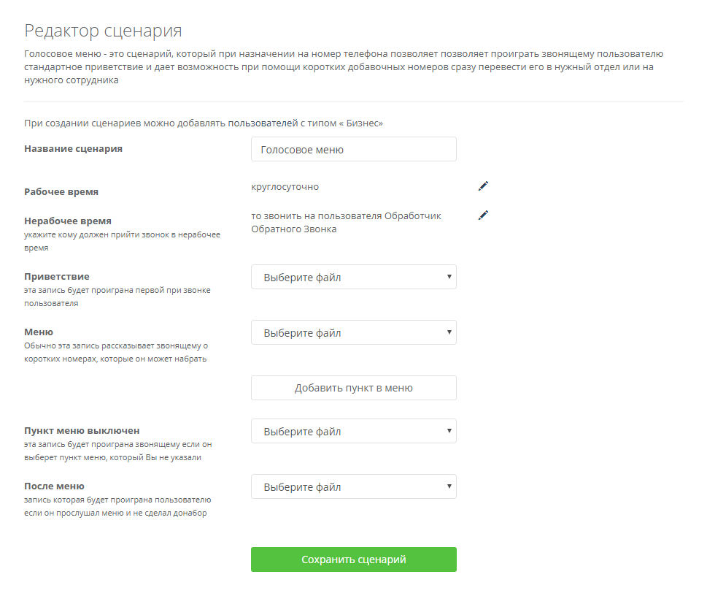707x596 pixels.
Task: Click the Название сценария label
Action: pos(73,149)
